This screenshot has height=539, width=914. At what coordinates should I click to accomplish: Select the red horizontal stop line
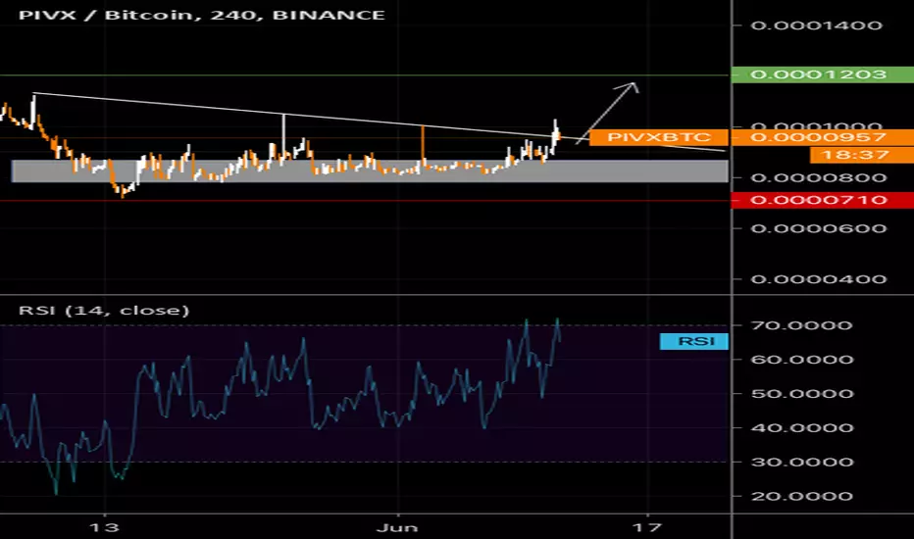click(x=364, y=201)
